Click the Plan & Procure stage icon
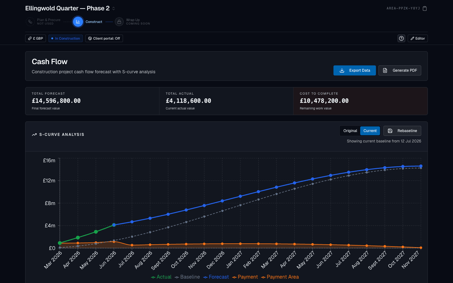The height and width of the screenshot is (283, 453). pos(30,22)
